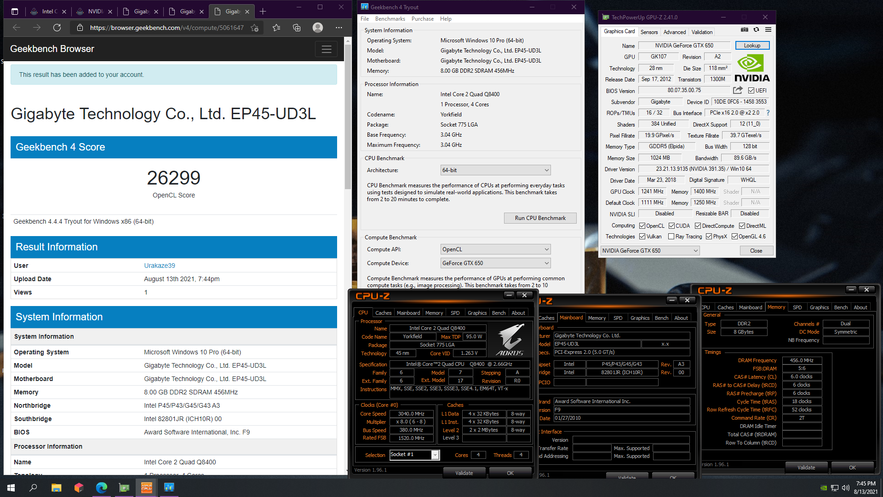Viewport: 883px width, 497px height.
Task: Toggle the DirectML checkbox in GPU-Z
Action: coord(742,226)
